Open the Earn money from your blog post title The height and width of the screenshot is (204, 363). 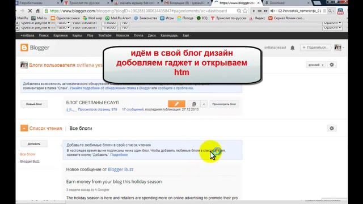click(114, 181)
